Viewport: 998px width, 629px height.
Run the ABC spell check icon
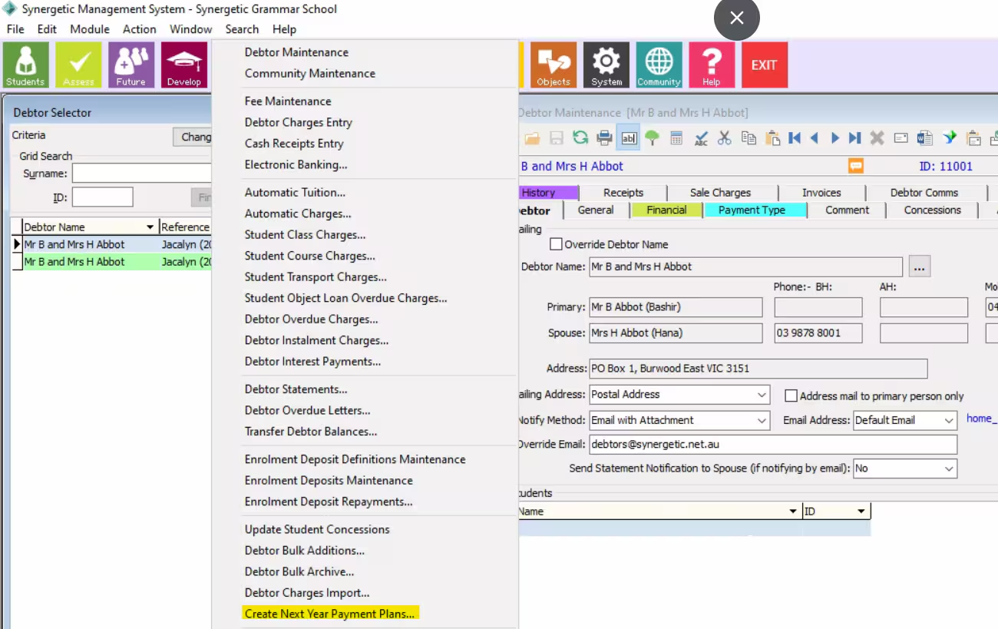point(701,138)
